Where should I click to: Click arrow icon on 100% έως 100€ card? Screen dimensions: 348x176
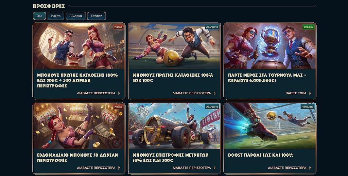click(214, 93)
